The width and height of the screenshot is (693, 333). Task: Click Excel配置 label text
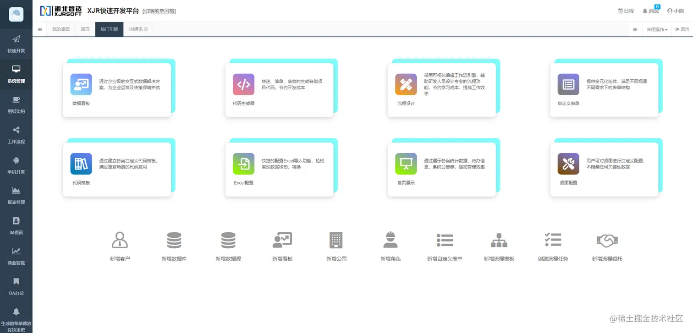243,183
